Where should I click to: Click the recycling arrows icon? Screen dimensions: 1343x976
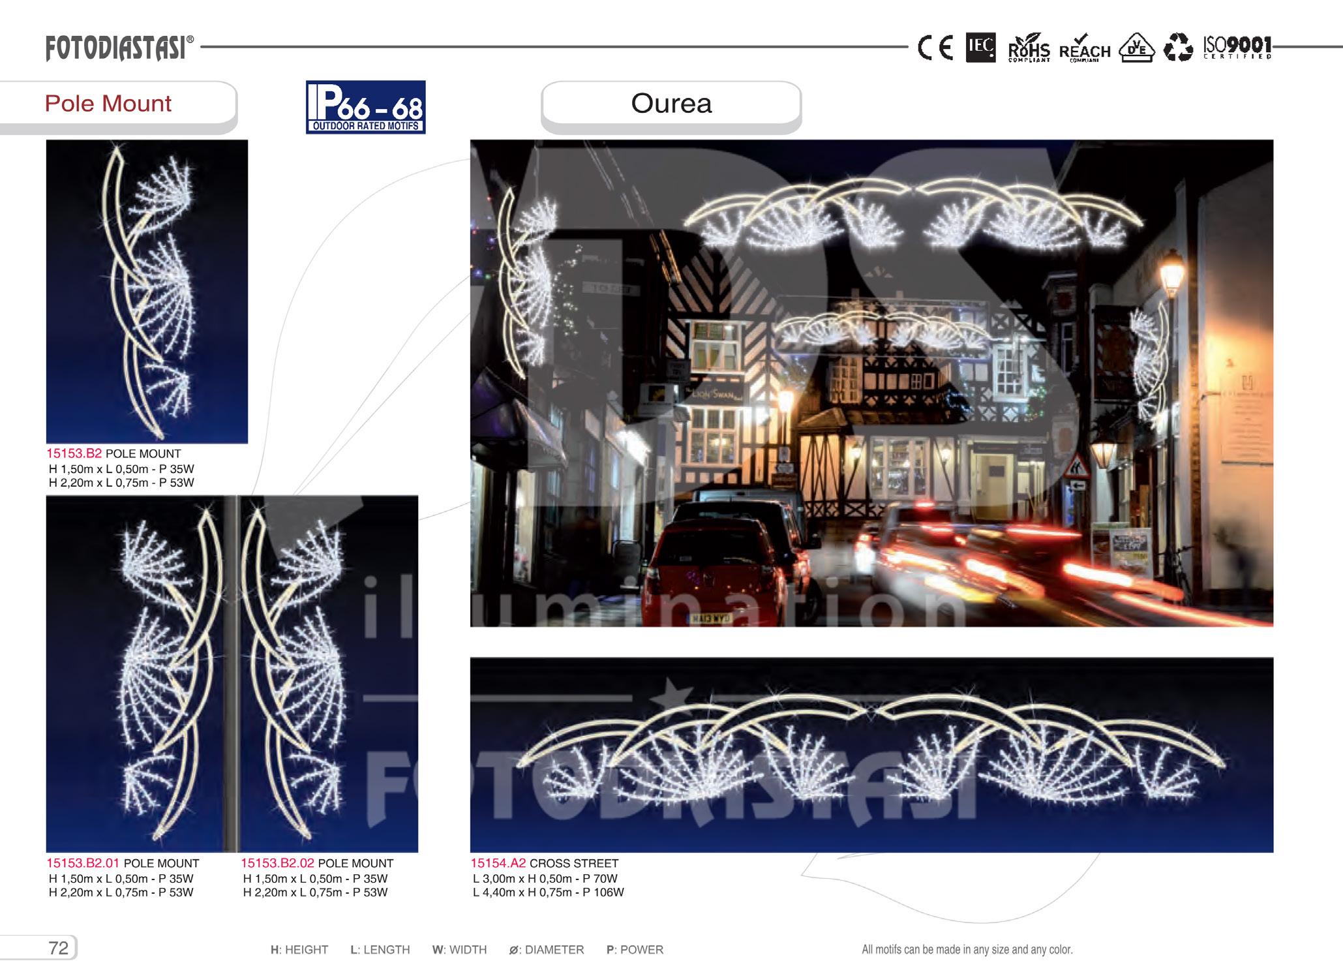(1178, 48)
